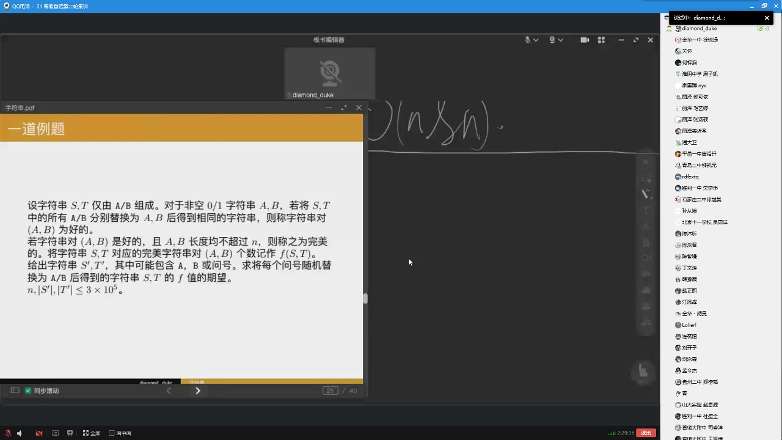This screenshot has height=440, width=782.
Task: Close the 字符串.pdf panel
Action: tap(359, 108)
